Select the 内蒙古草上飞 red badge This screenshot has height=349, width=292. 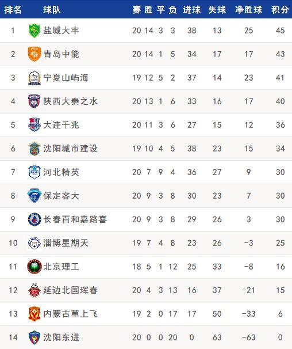pyautogui.click(x=34, y=314)
